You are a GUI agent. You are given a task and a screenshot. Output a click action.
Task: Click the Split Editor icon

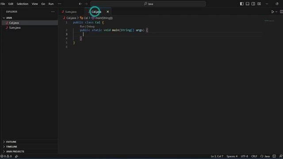pos(281,12)
